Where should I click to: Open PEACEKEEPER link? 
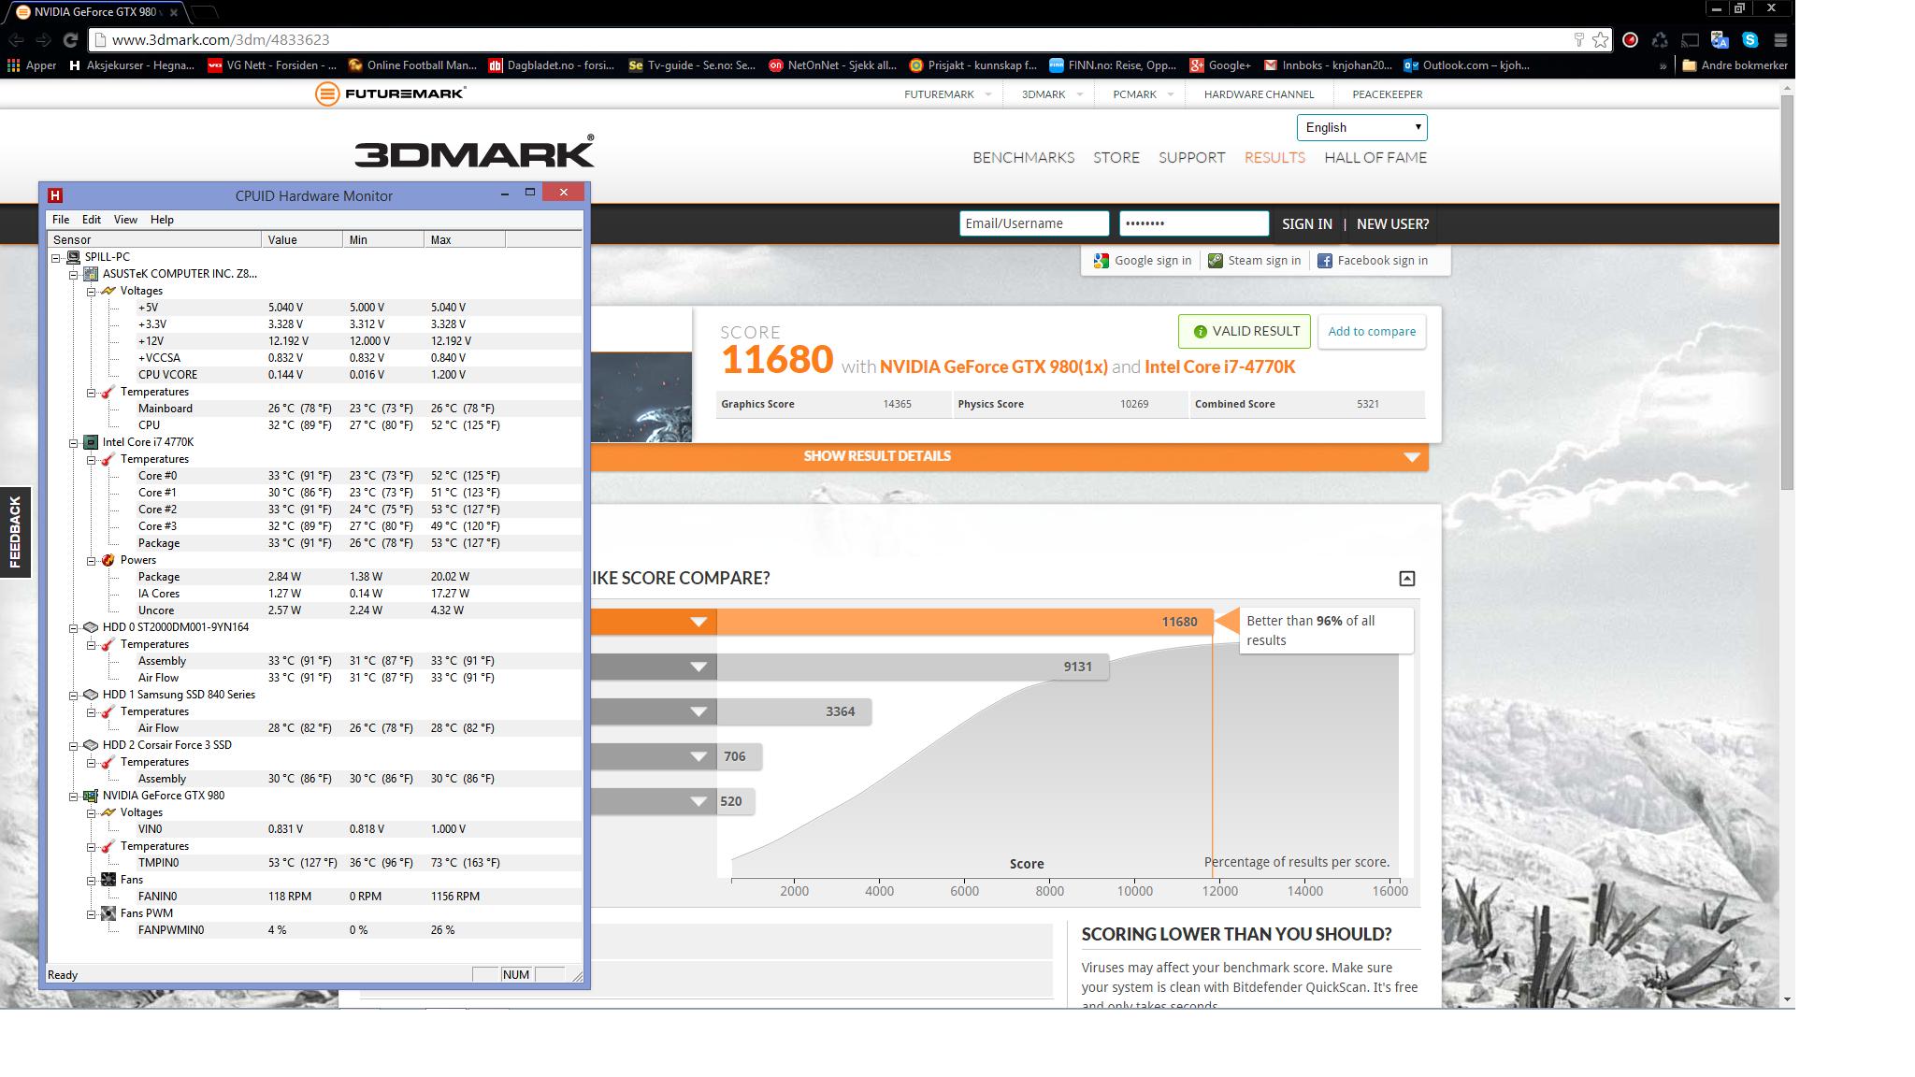[1387, 94]
